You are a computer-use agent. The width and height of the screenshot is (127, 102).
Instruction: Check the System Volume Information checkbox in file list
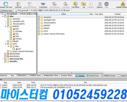[39, 34]
